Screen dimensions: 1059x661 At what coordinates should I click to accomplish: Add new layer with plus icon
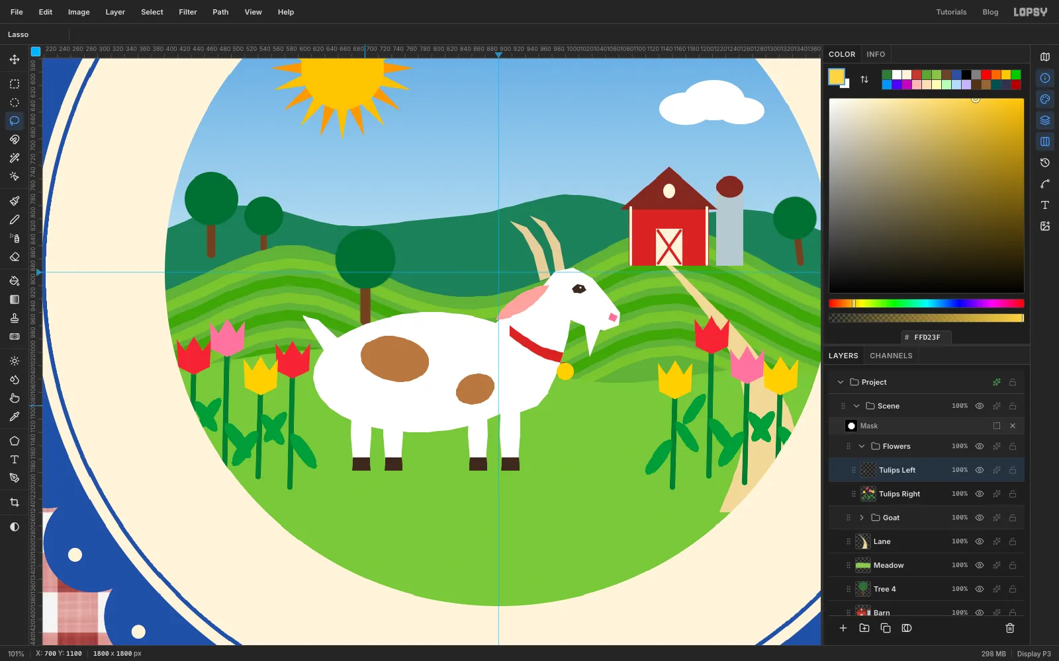point(843,628)
